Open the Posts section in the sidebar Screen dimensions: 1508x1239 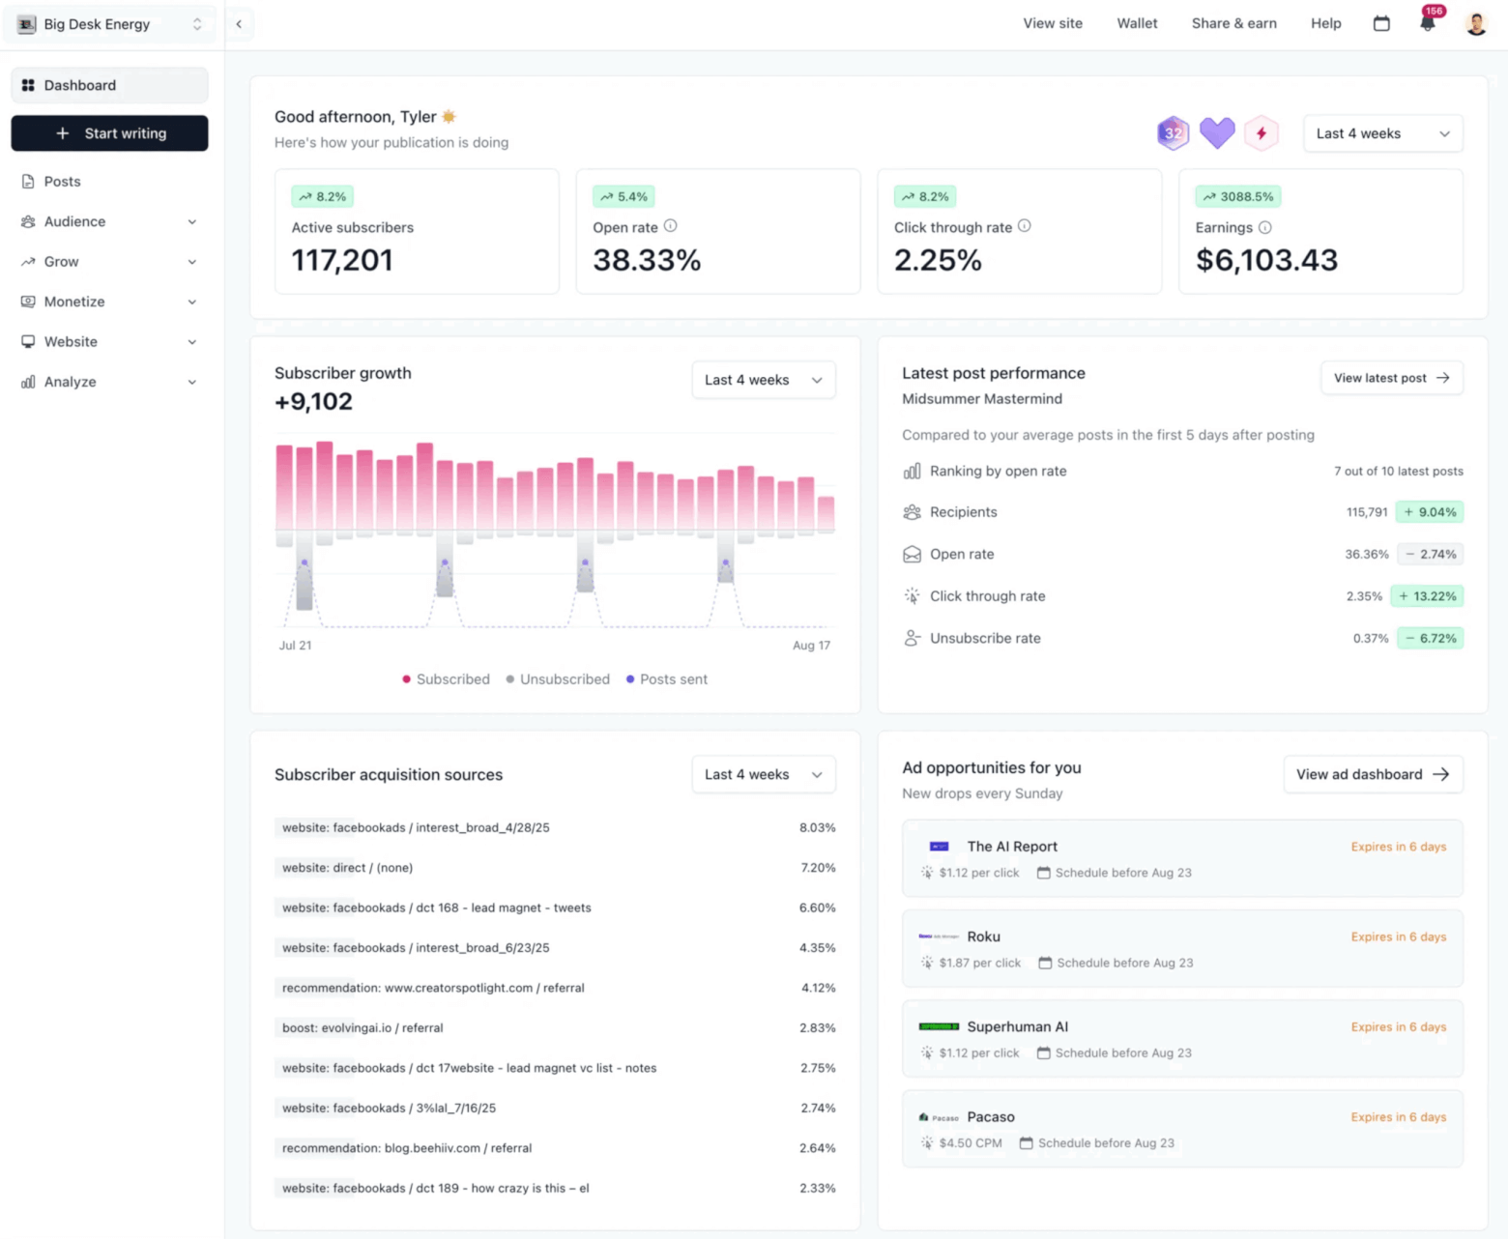62,181
